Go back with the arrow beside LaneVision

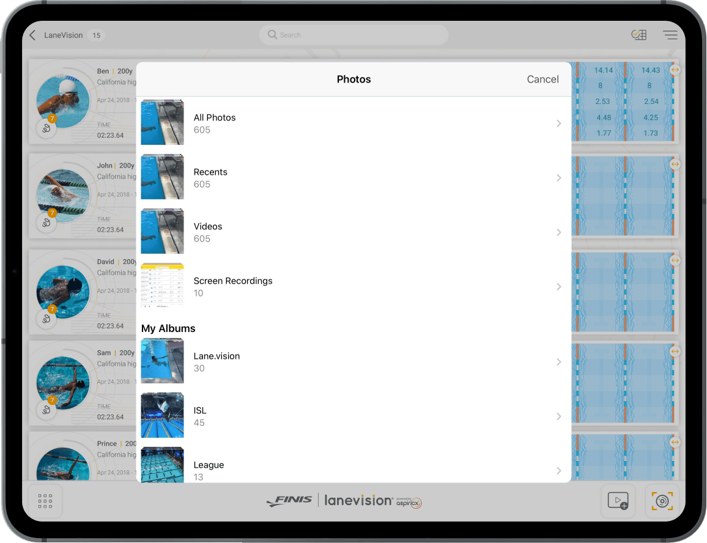pos(32,35)
